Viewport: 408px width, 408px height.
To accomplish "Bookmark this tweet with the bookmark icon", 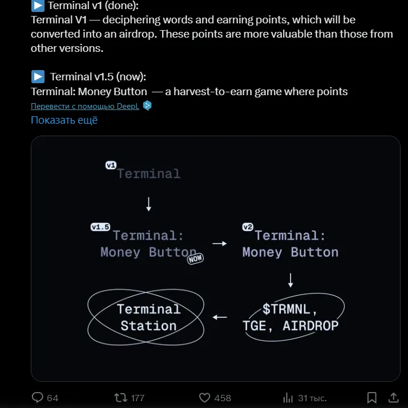I will click(x=372, y=398).
